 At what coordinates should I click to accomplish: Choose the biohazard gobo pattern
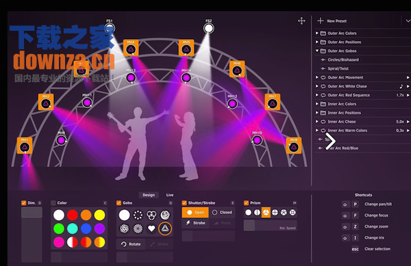[x=151, y=215]
